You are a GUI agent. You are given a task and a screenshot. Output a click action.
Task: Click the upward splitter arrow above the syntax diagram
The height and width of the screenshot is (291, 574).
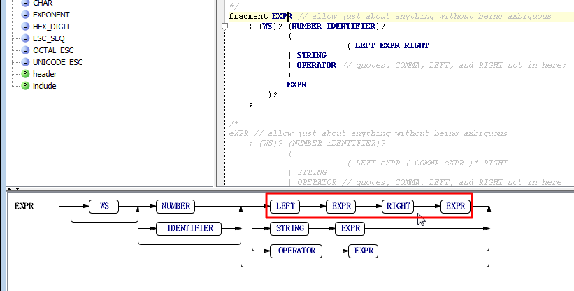(x=10, y=189)
